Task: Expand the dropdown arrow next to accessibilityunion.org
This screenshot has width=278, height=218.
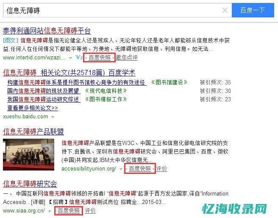Action: point(121,169)
